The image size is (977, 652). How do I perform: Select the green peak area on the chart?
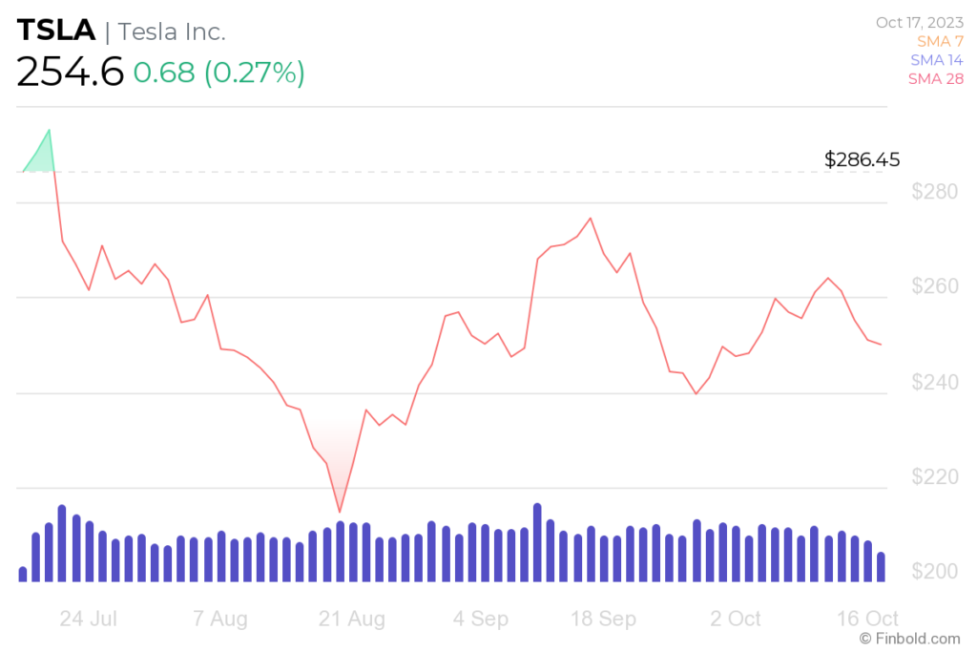pos(40,156)
